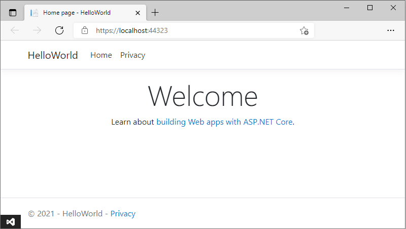
Task: Click the Welcome heading text
Action: tap(202, 96)
